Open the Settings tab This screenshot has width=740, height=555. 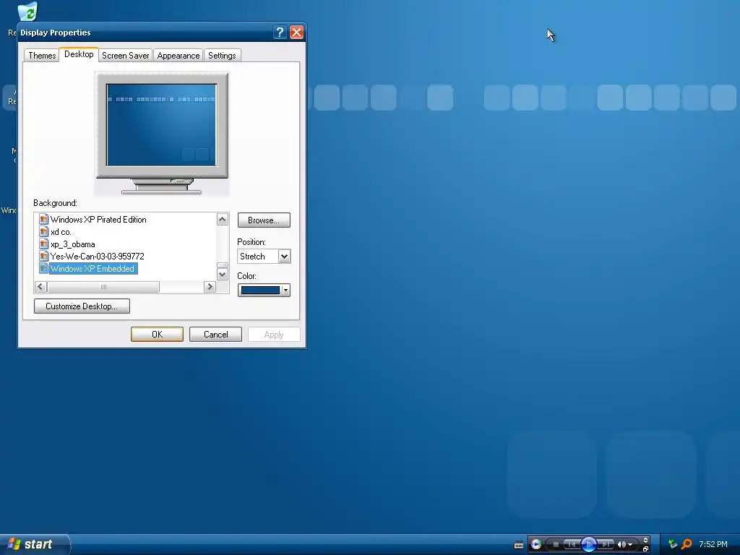222,56
